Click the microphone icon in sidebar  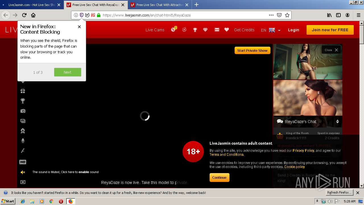coord(23,141)
